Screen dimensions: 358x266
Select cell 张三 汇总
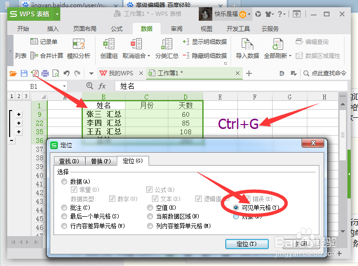[104, 114]
